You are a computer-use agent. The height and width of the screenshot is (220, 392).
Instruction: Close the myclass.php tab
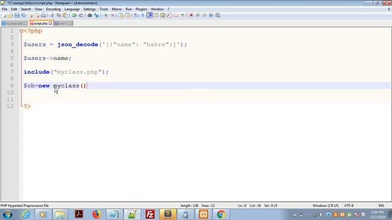(x=26, y=23)
